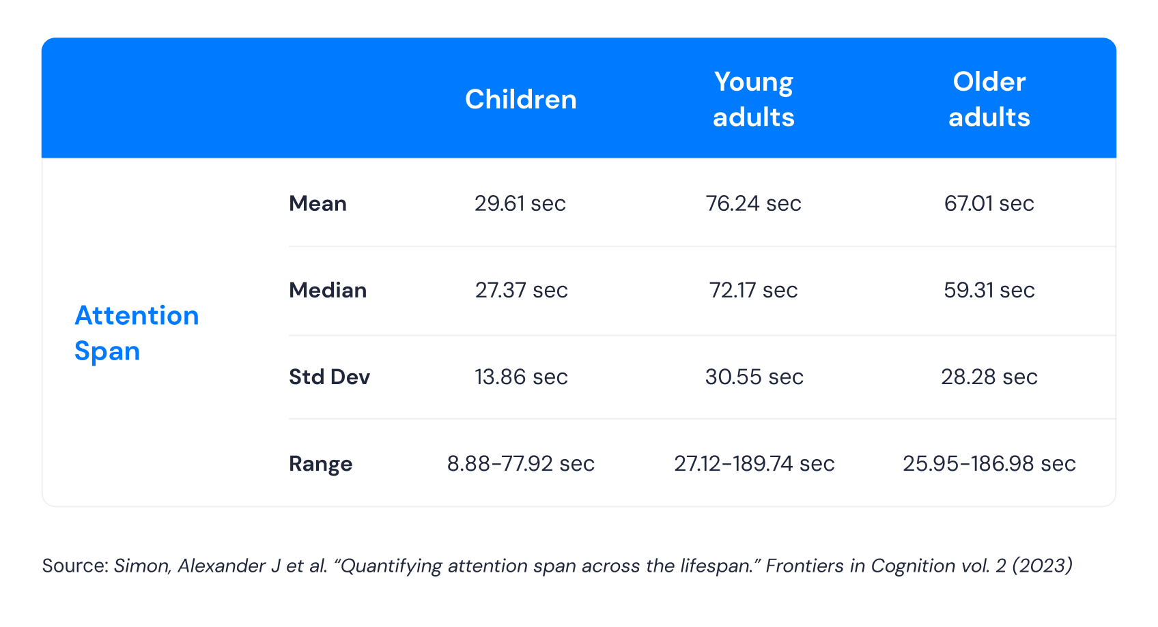
Task: Click Children range 8.88-77.92 sec
Action: [520, 464]
